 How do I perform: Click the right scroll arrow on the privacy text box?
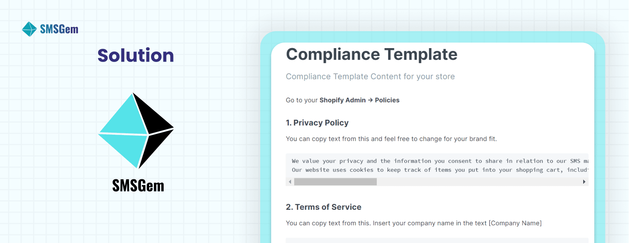[x=584, y=181]
